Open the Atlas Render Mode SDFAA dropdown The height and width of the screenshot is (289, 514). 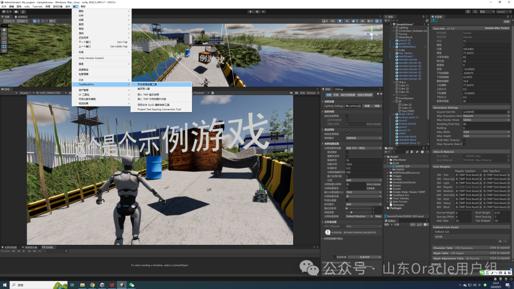(x=486, y=120)
